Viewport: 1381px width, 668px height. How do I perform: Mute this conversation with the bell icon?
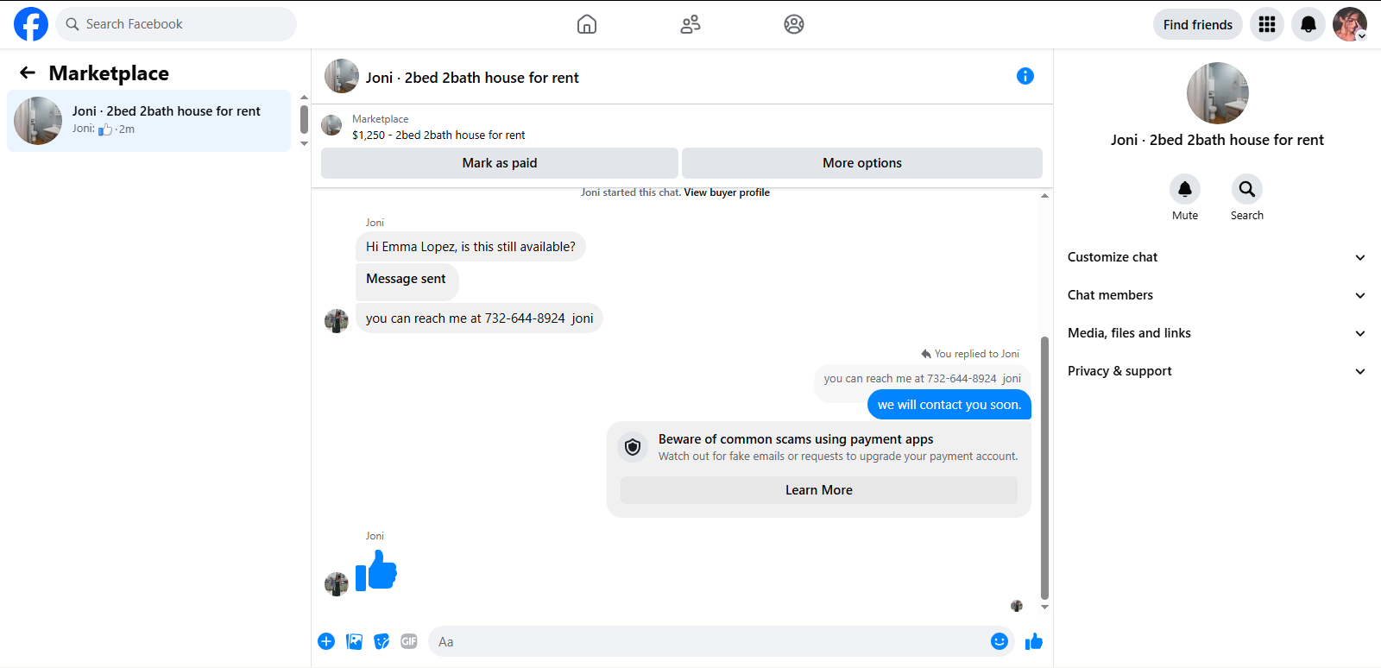(x=1185, y=189)
